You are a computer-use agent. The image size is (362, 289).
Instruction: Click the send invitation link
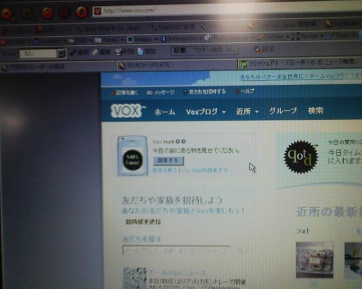(143, 222)
